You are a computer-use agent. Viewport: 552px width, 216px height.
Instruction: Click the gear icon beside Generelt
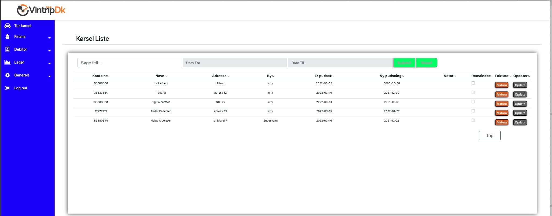[8, 75]
